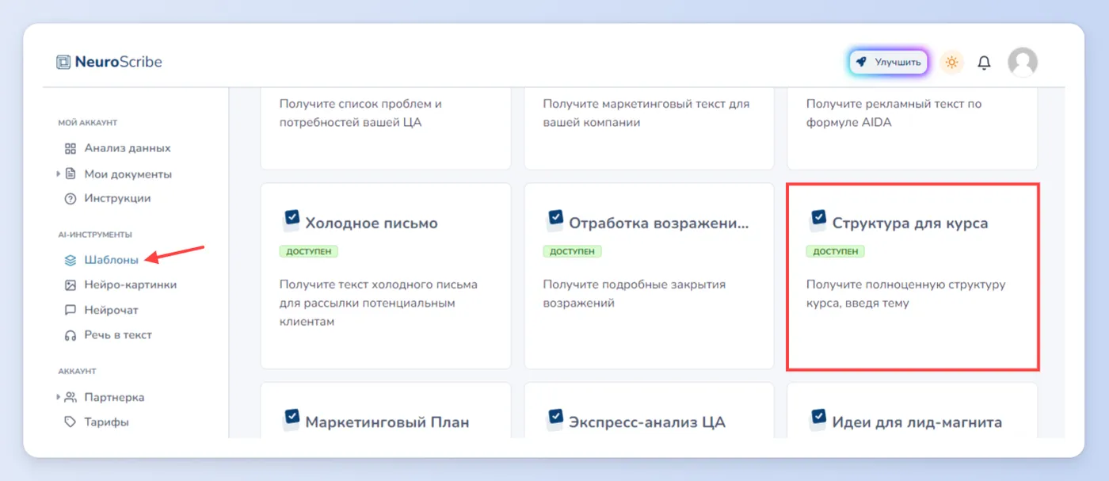This screenshot has width=1109, height=481.
Task: Click the Тарифы tag icon
Action: click(70, 422)
